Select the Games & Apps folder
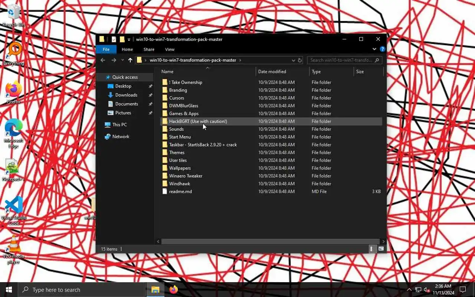 pos(271,114)
